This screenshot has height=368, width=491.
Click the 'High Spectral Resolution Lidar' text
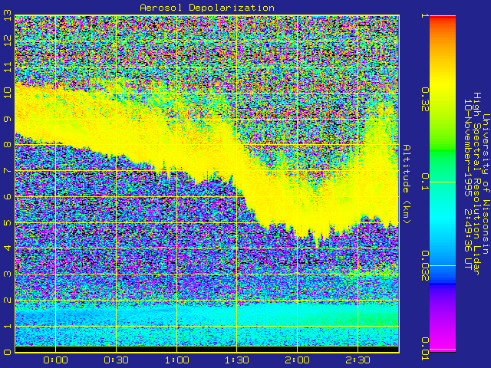[476, 184]
